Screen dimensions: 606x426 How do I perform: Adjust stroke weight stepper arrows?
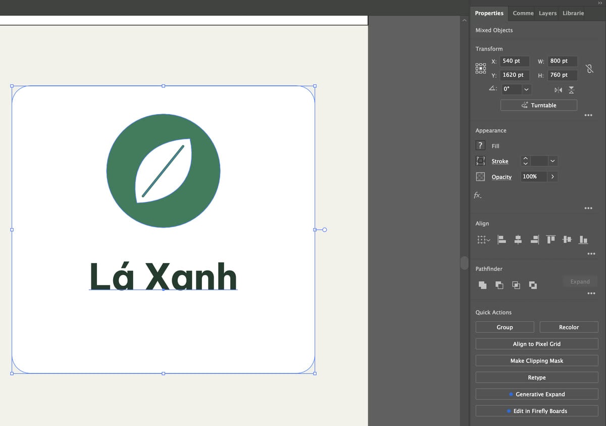(525, 161)
